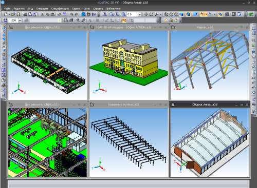The width and height of the screenshot is (257, 188).
Task: Open the Операции menu
Action: coord(42,9)
